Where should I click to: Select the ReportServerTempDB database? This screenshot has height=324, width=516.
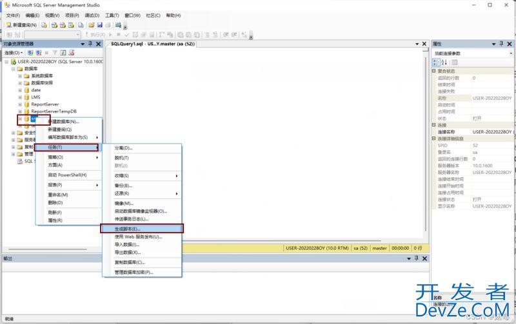pos(54,111)
